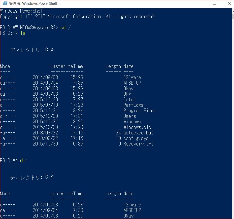Click length value '24' for autoexec.bat
Image resolution: width=234 pixels, height=219 pixels.
click(x=118, y=133)
